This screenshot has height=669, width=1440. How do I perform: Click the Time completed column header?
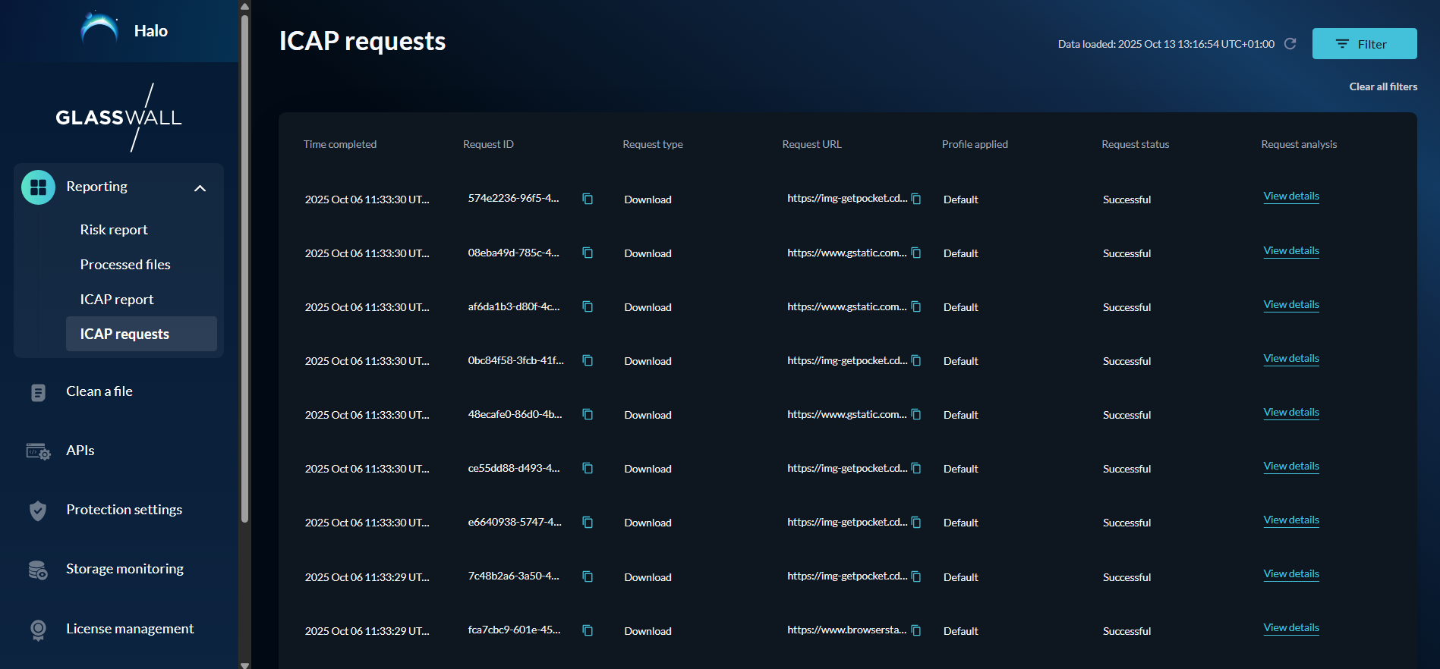tap(340, 144)
